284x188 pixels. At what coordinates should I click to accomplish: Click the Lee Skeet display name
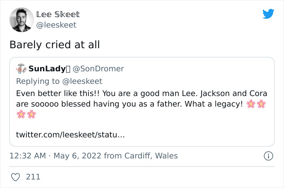58,14
